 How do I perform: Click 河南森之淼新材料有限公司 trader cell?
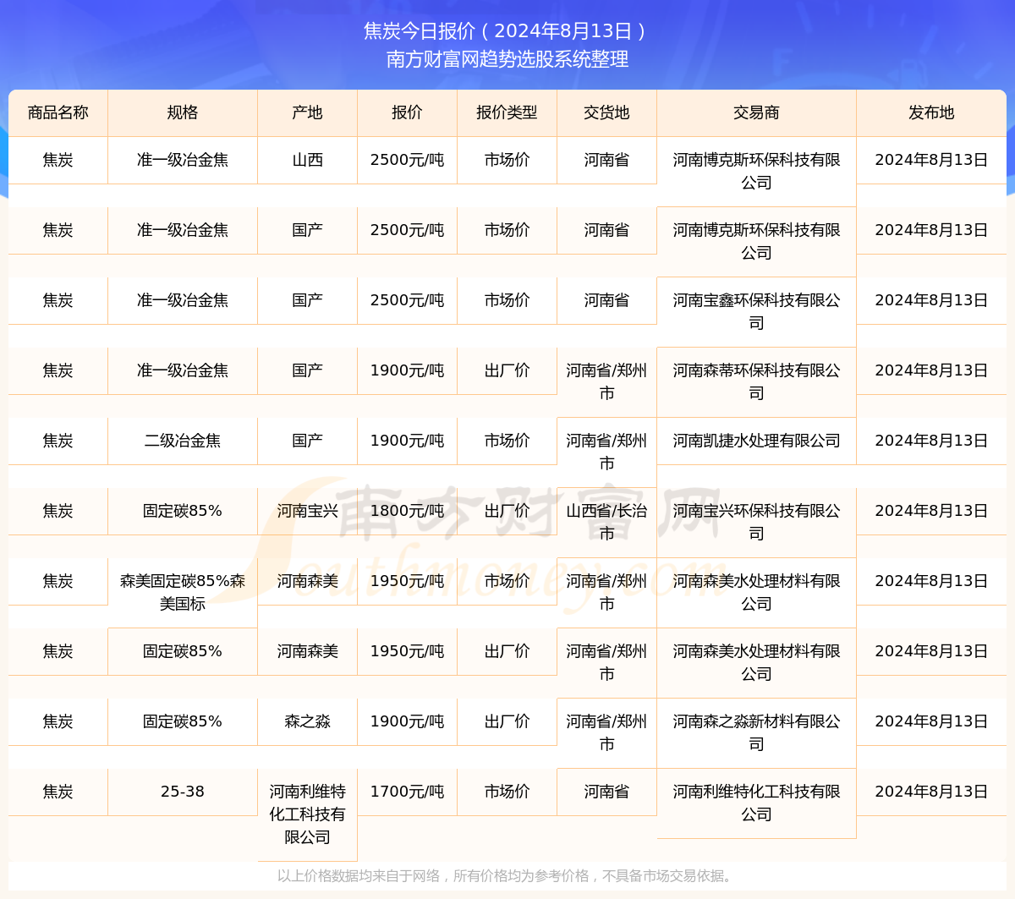pyautogui.click(x=756, y=732)
